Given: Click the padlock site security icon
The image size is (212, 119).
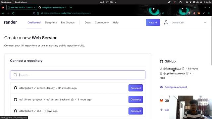Looking at the screenshot, I should point(38,13).
